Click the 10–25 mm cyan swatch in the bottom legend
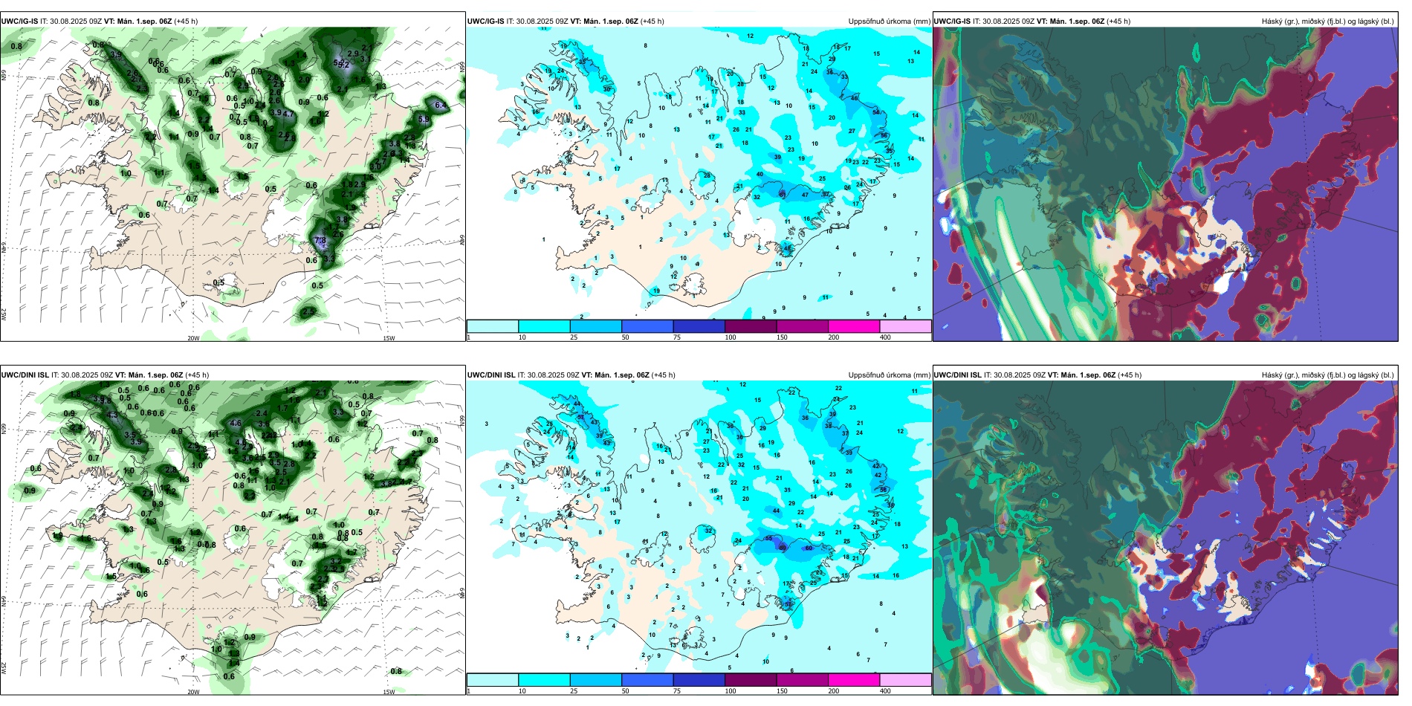The height and width of the screenshot is (706, 1412). click(544, 680)
